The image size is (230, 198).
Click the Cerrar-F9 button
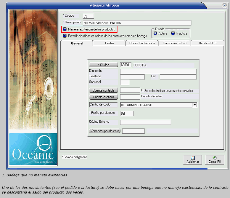tap(215, 159)
